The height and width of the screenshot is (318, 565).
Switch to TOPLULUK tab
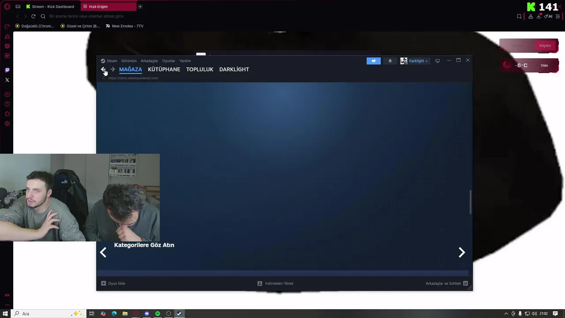point(200,69)
